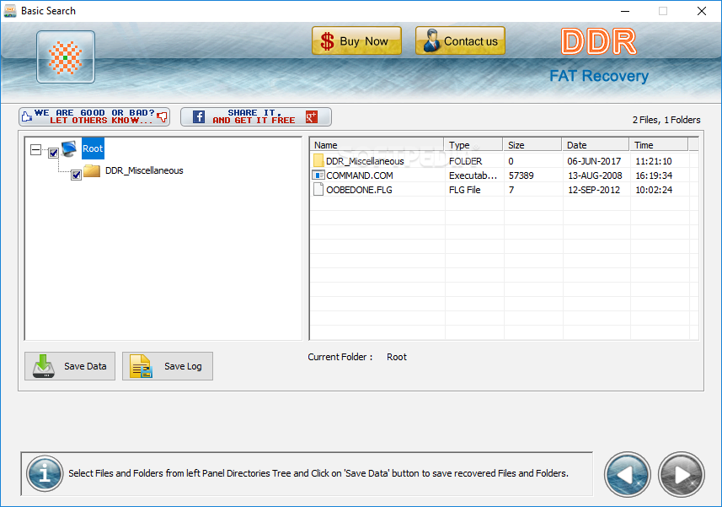This screenshot has height=507, width=722.
Task: Click the Root computer icon
Action: tap(70, 148)
